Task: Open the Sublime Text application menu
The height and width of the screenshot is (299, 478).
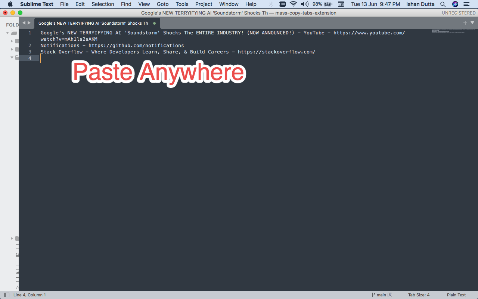Action: coord(37,4)
